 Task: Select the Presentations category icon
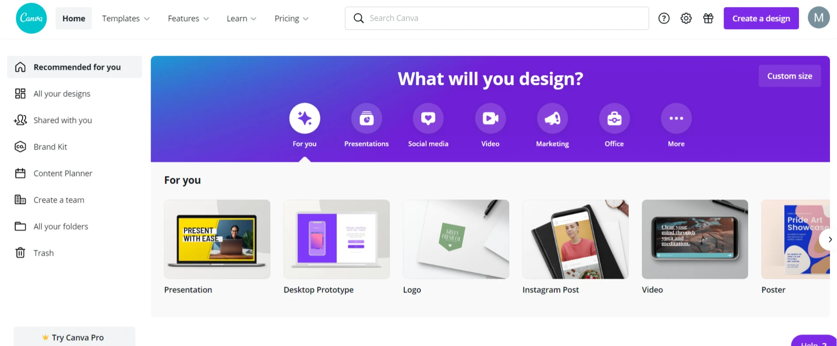tap(367, 118)
